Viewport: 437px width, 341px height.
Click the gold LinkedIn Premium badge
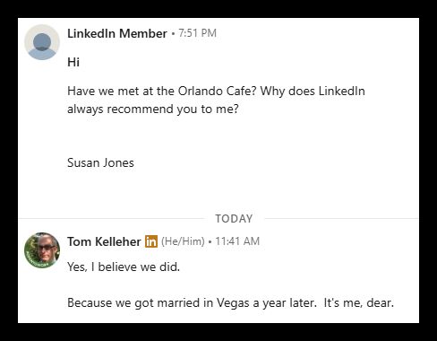[x=151, y=241]
